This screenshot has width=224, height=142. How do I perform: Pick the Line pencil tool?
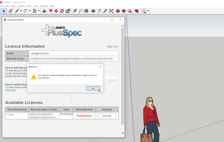point(17,11)
